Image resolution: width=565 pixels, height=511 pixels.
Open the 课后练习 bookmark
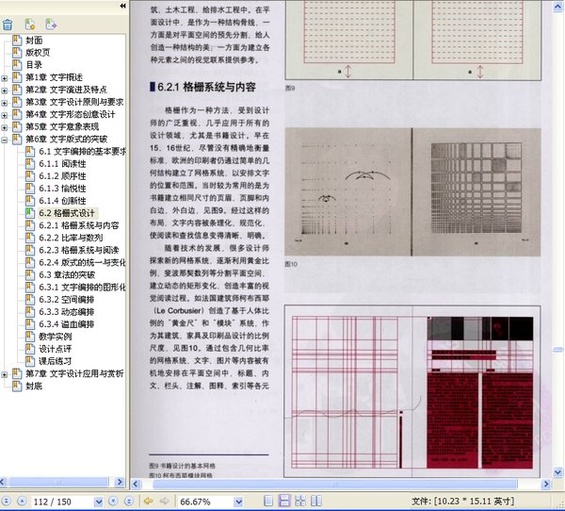[56, 361]
